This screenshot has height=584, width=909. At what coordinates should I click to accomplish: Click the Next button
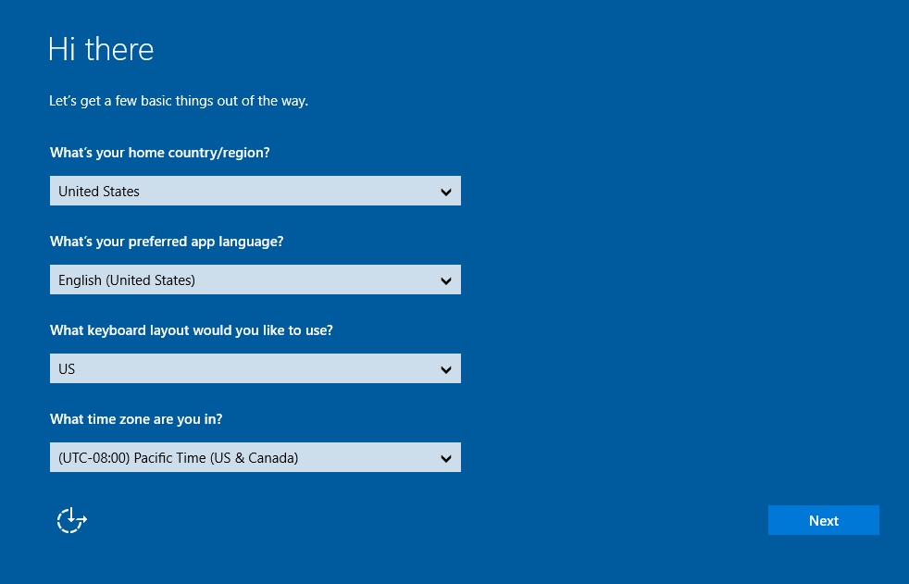coord(823,520)
